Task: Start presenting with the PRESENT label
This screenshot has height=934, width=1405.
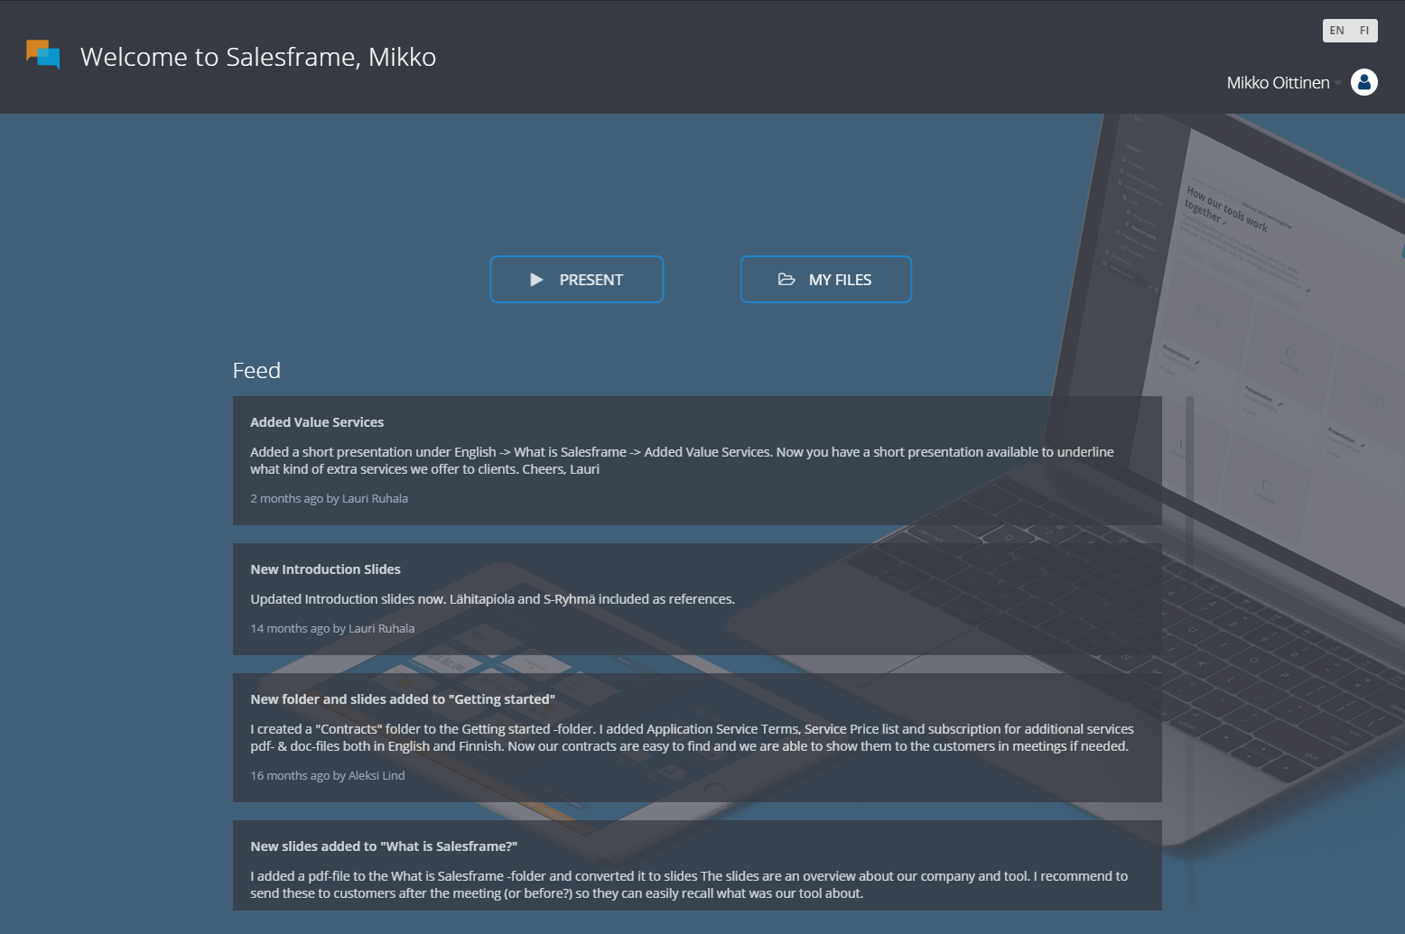Action: click(591, 280)
